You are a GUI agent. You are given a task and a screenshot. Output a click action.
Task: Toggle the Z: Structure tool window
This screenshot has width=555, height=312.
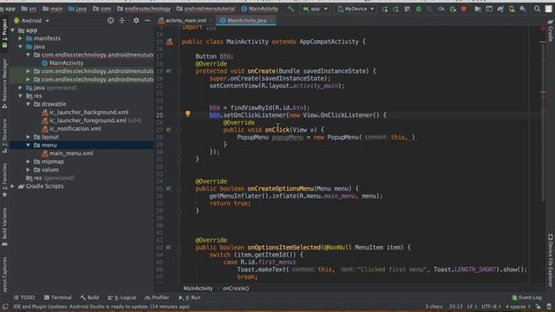click(x=4, y=136)
